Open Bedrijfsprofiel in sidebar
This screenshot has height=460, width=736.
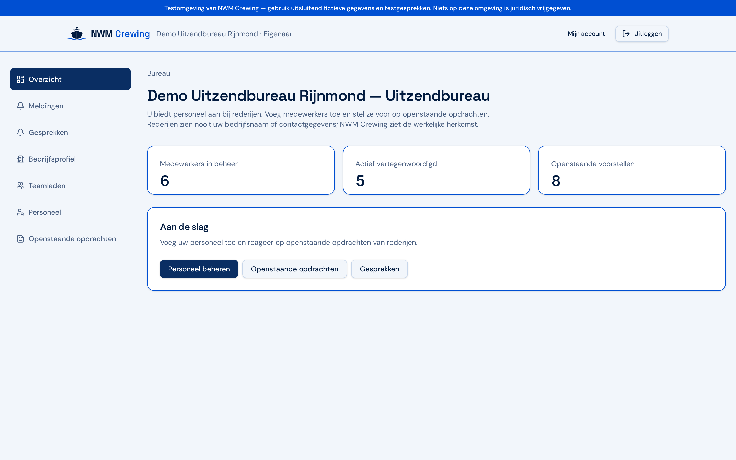pos(71,159)
